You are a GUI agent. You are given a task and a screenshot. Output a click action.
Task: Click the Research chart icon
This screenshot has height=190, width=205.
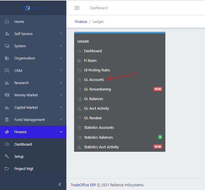point(7,83)
